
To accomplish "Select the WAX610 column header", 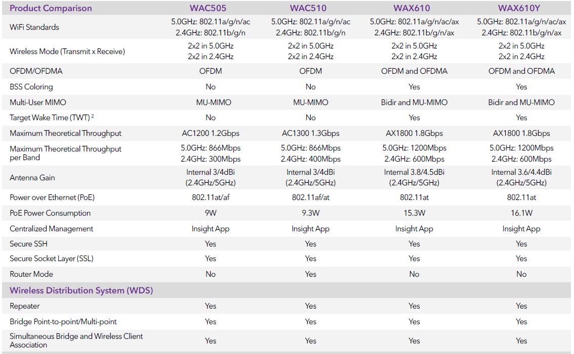I will (412, 8).
